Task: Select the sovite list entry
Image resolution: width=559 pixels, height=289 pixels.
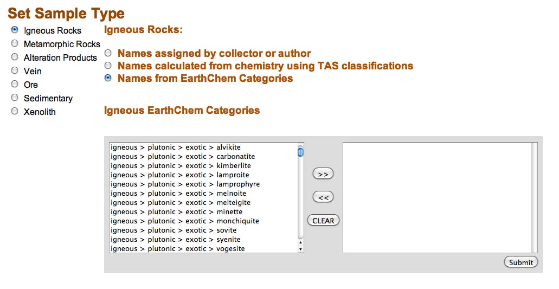Action: pyautogui.click(x=203, y=230)
